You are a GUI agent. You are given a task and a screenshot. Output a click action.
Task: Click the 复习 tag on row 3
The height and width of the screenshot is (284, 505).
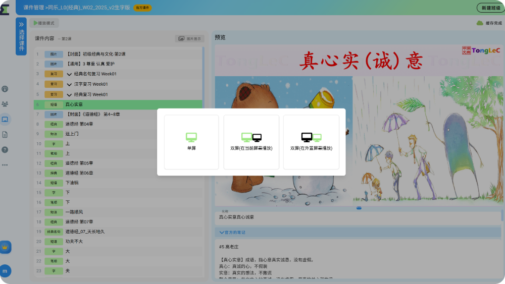54,74
